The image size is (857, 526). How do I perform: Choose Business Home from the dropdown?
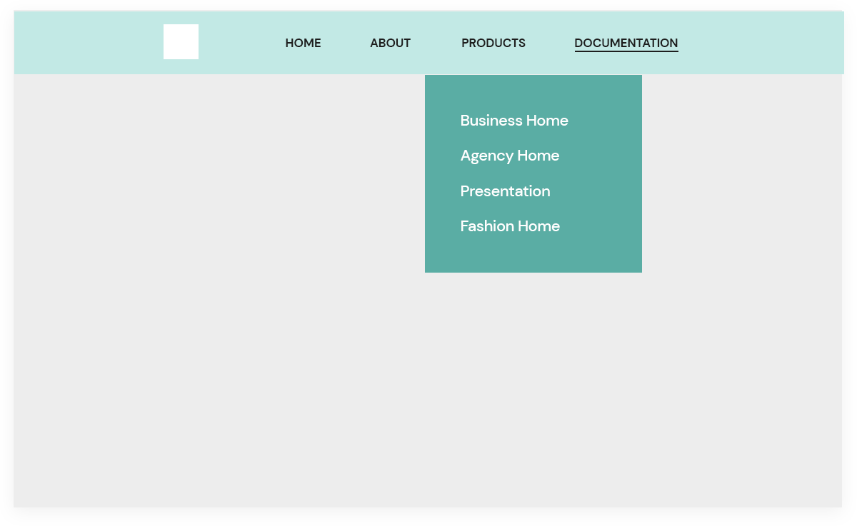pyautogui.click(x=513, y=121)
